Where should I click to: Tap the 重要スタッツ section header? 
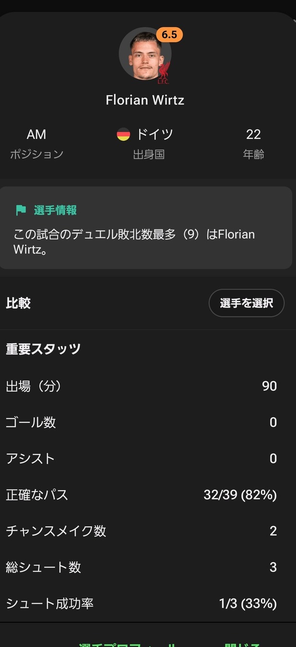[43, 349]
